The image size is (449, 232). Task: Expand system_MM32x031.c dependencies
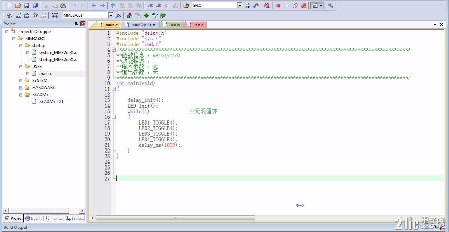coord(28,53)
